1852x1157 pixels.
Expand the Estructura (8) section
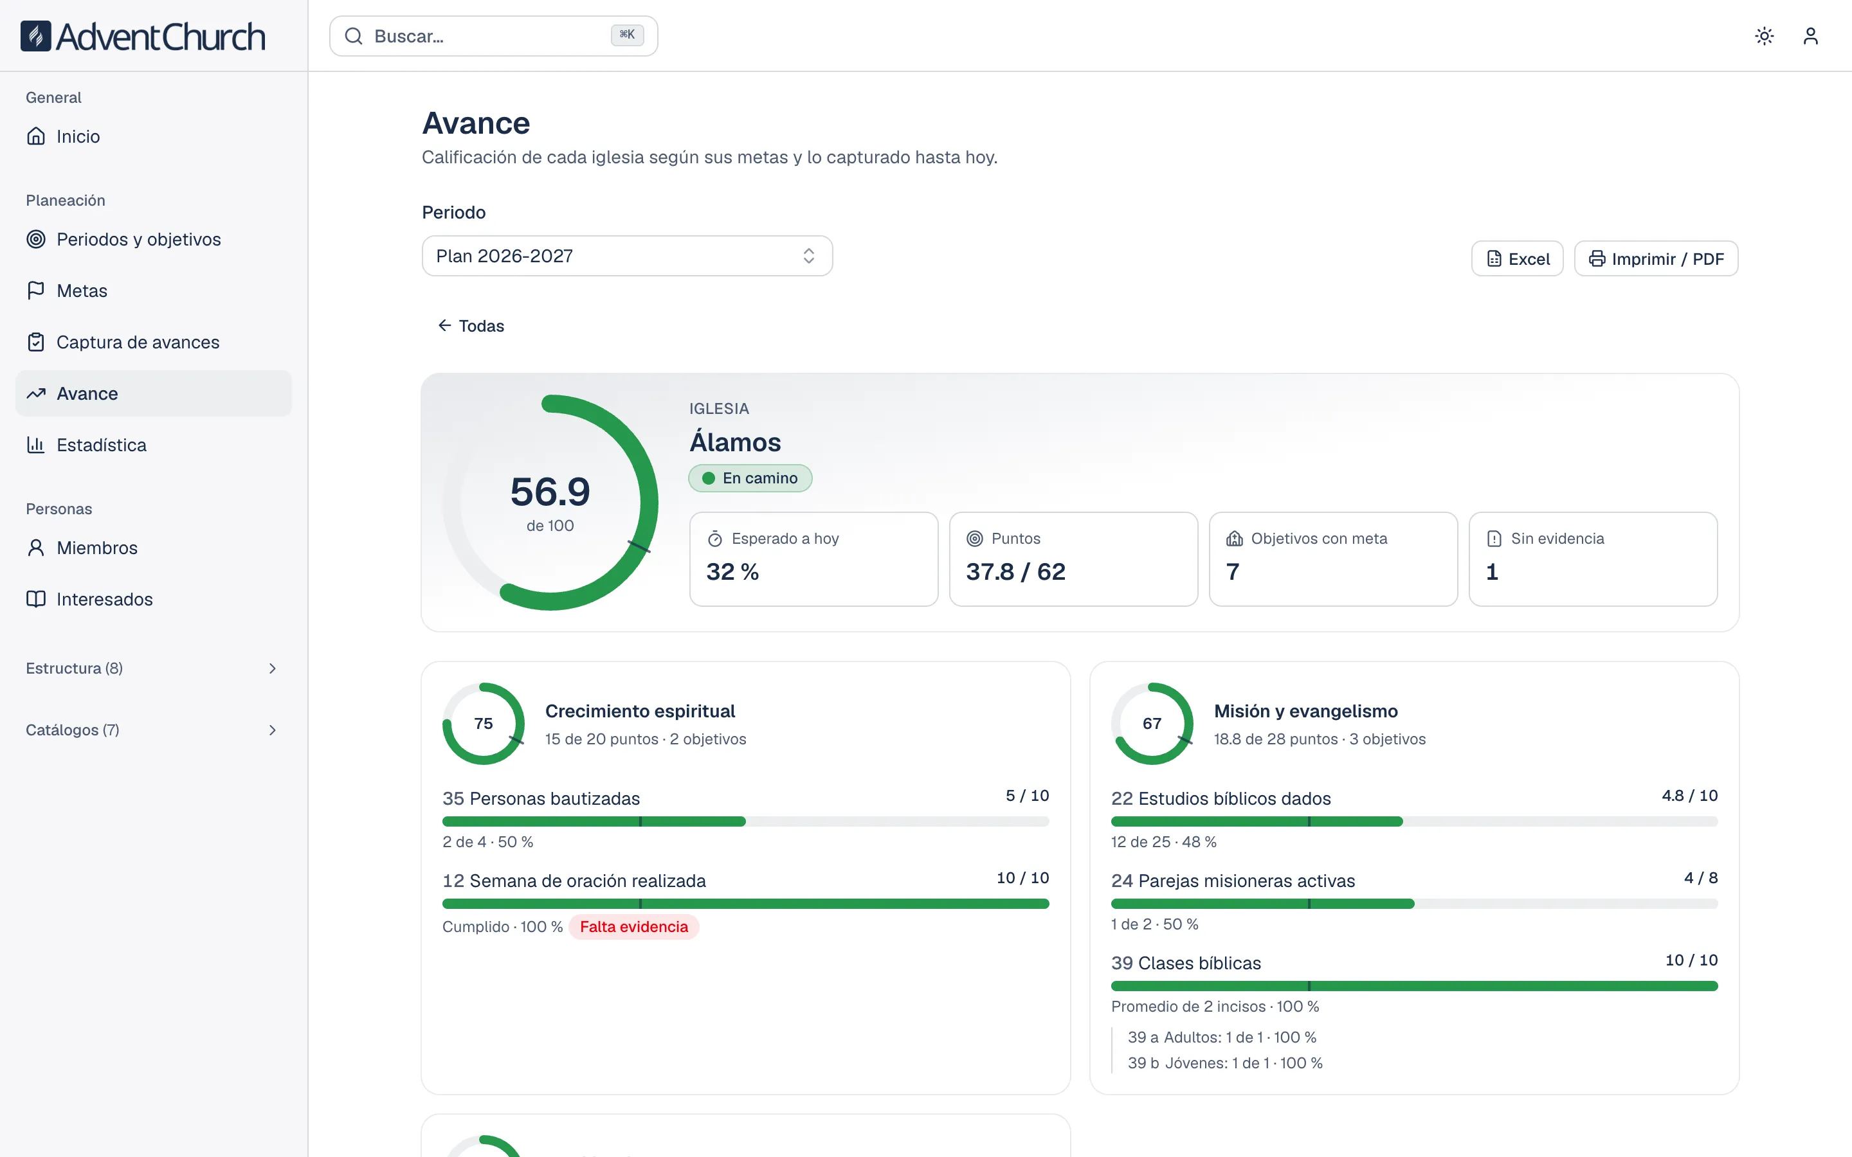point(153,668)
